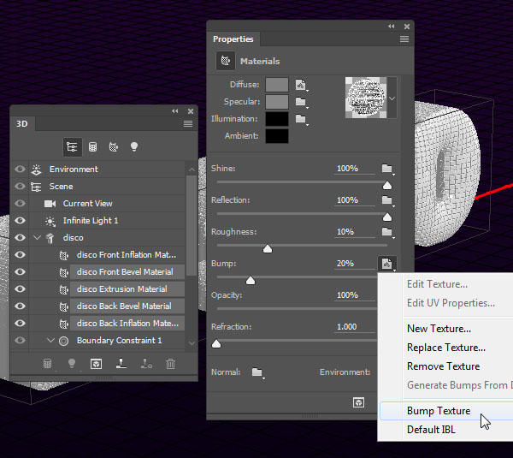Viewport: 513px width, 458px height.
Task: Select the Properties panel tab
Action: click(x=233, y=39)
